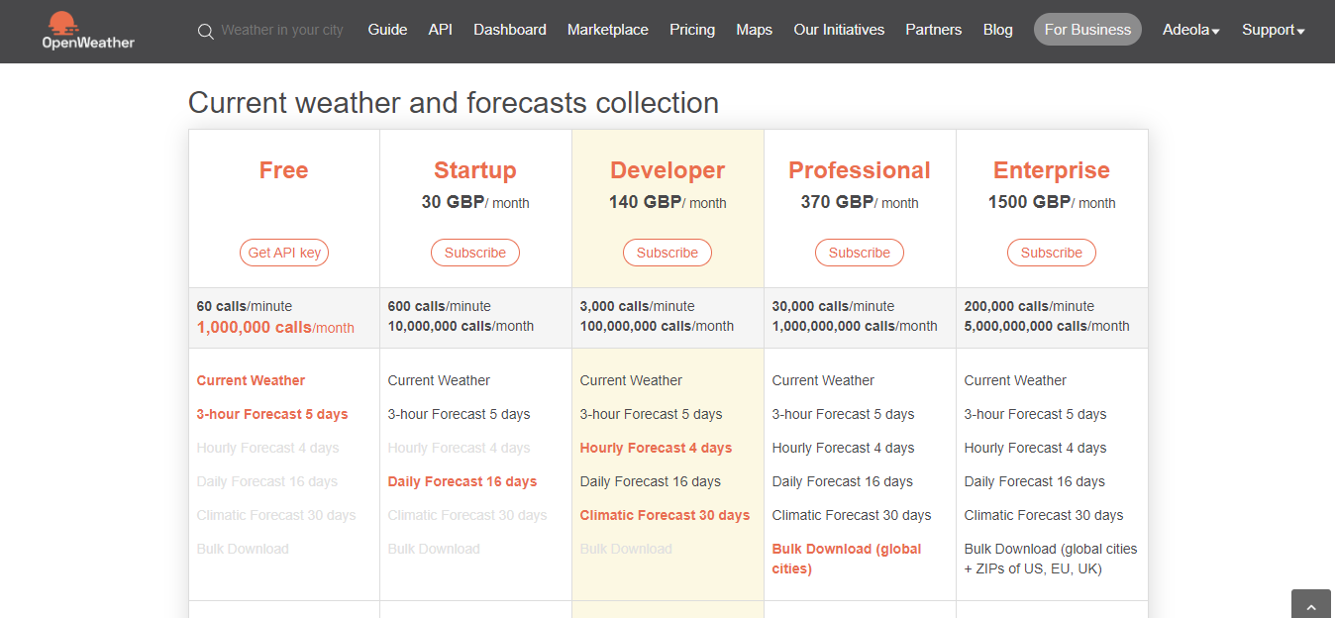Subscribe to the Startup plan

pos(475,253)
